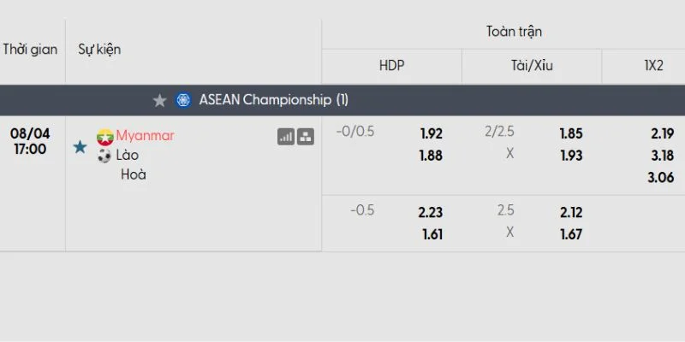The width and height of the screenshot is (685, 342).
Task: Choose 1X2 draw odds 3.06
Action: (660, 178)
